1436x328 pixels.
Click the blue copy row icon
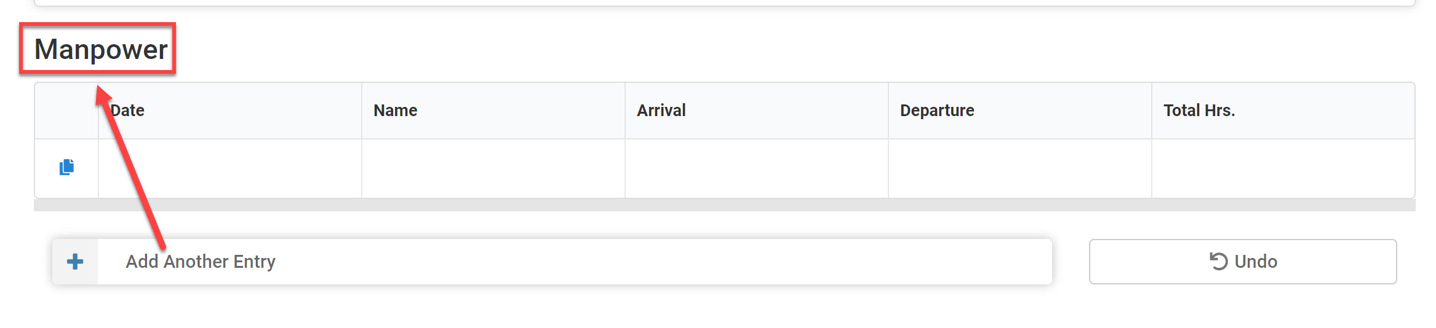pos(66,167)
